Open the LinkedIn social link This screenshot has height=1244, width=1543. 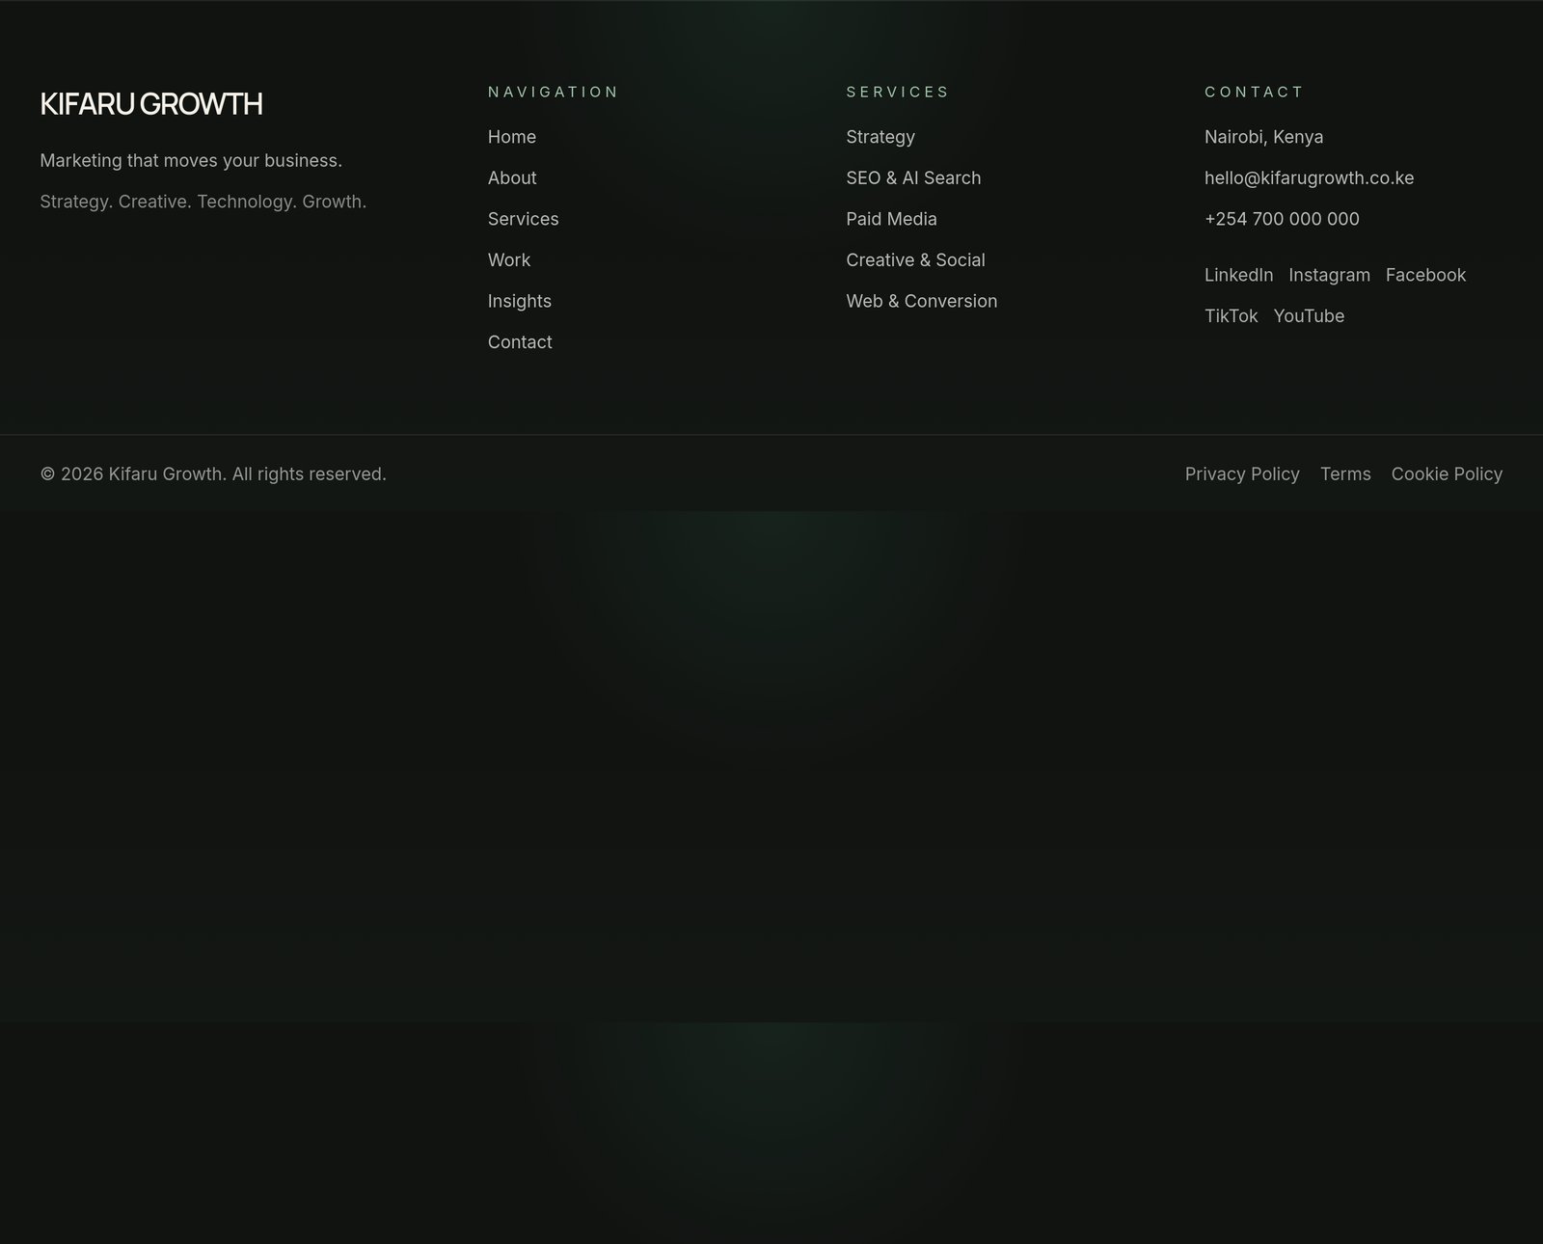click(x=1239, y=275)
